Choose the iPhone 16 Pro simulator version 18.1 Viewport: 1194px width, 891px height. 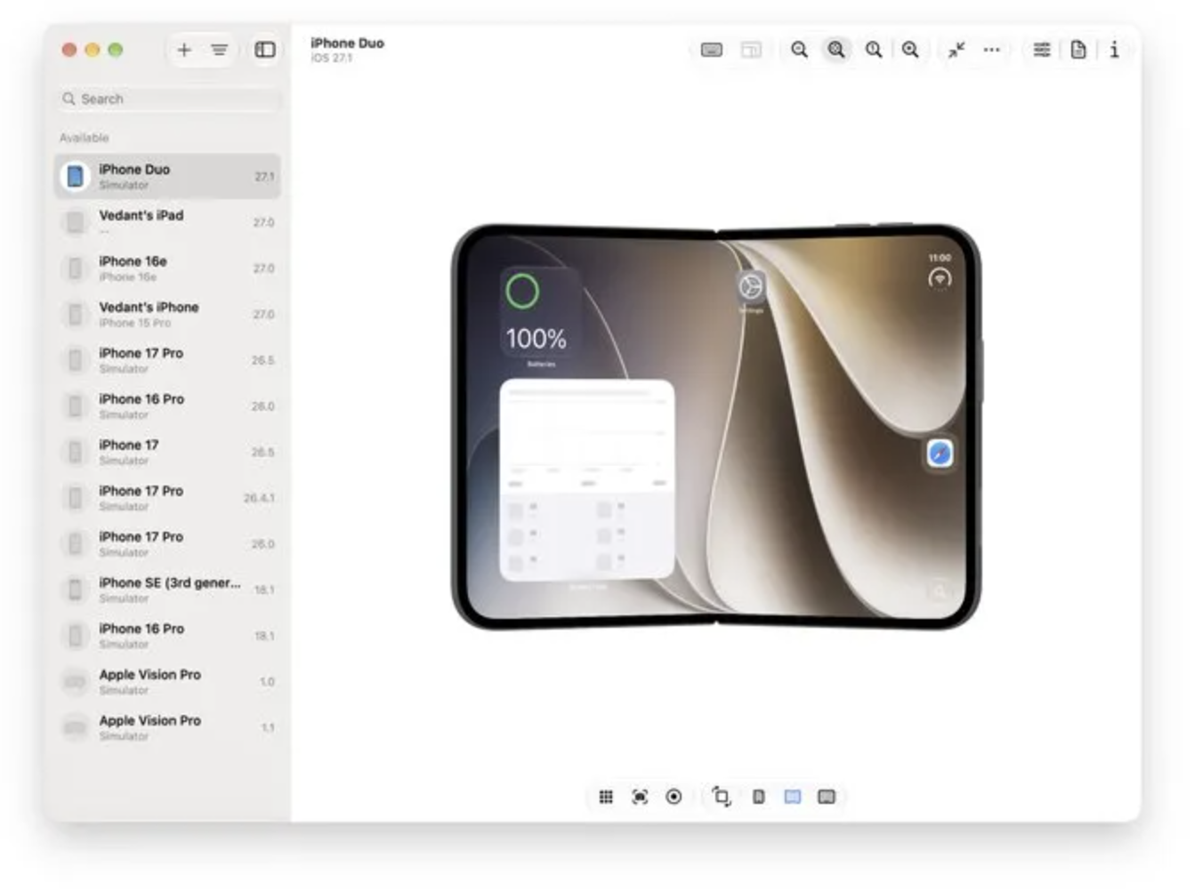tap(168, 636)
